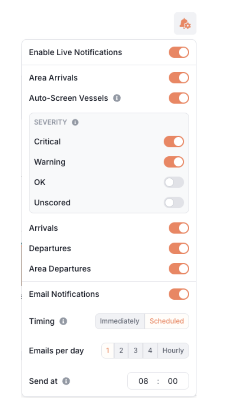Choose the Scheduled timing option

click(x=167, y=321)
